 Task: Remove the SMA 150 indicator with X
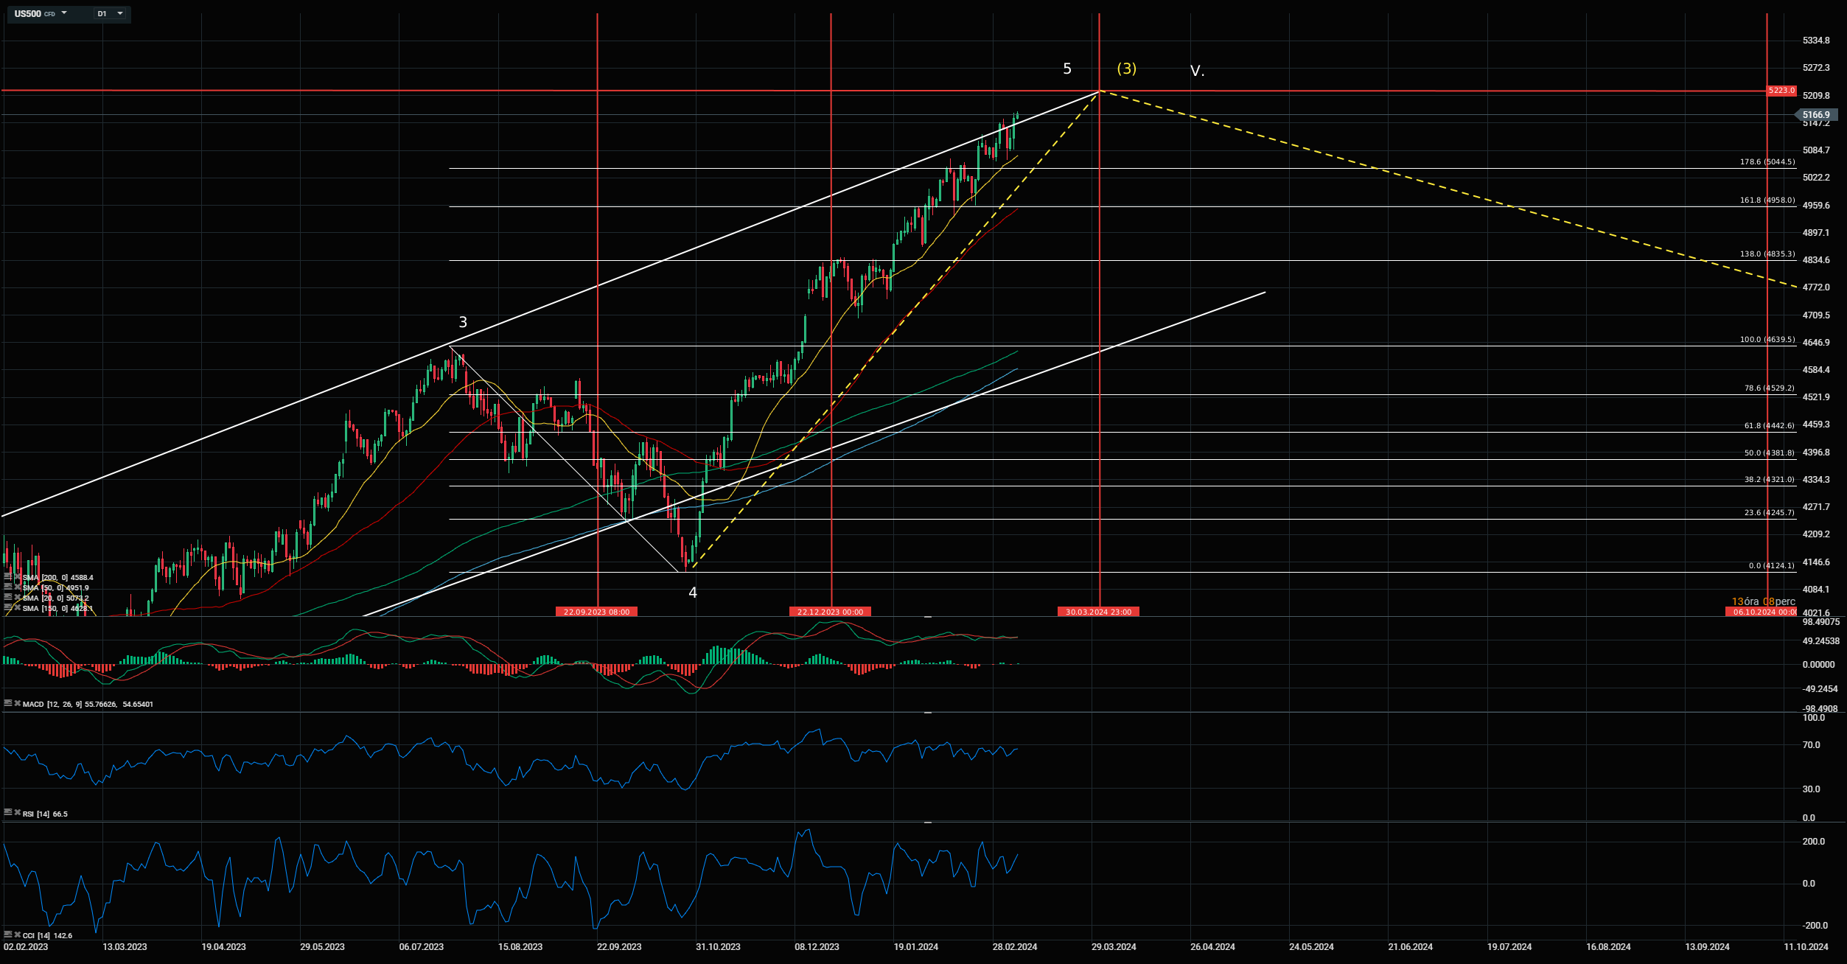[17, 608]
